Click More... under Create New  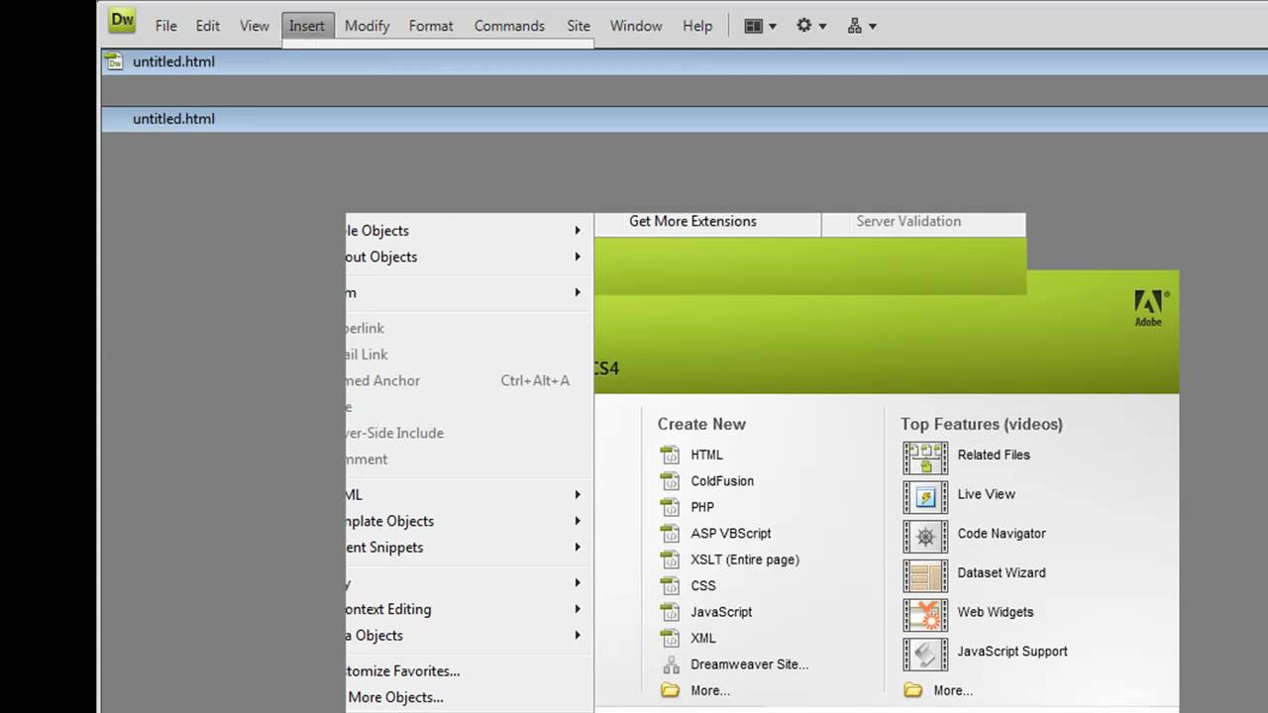(710, 690)
